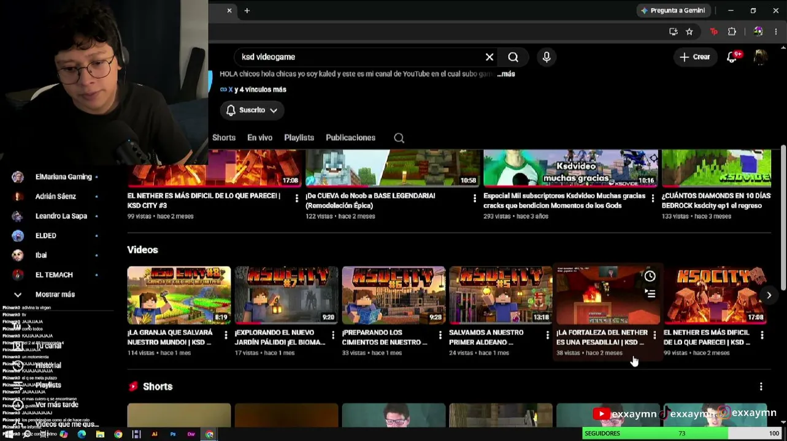Play KSD CITY #8 granja thumbnail

pyautogui.click(x=179, y=295)
